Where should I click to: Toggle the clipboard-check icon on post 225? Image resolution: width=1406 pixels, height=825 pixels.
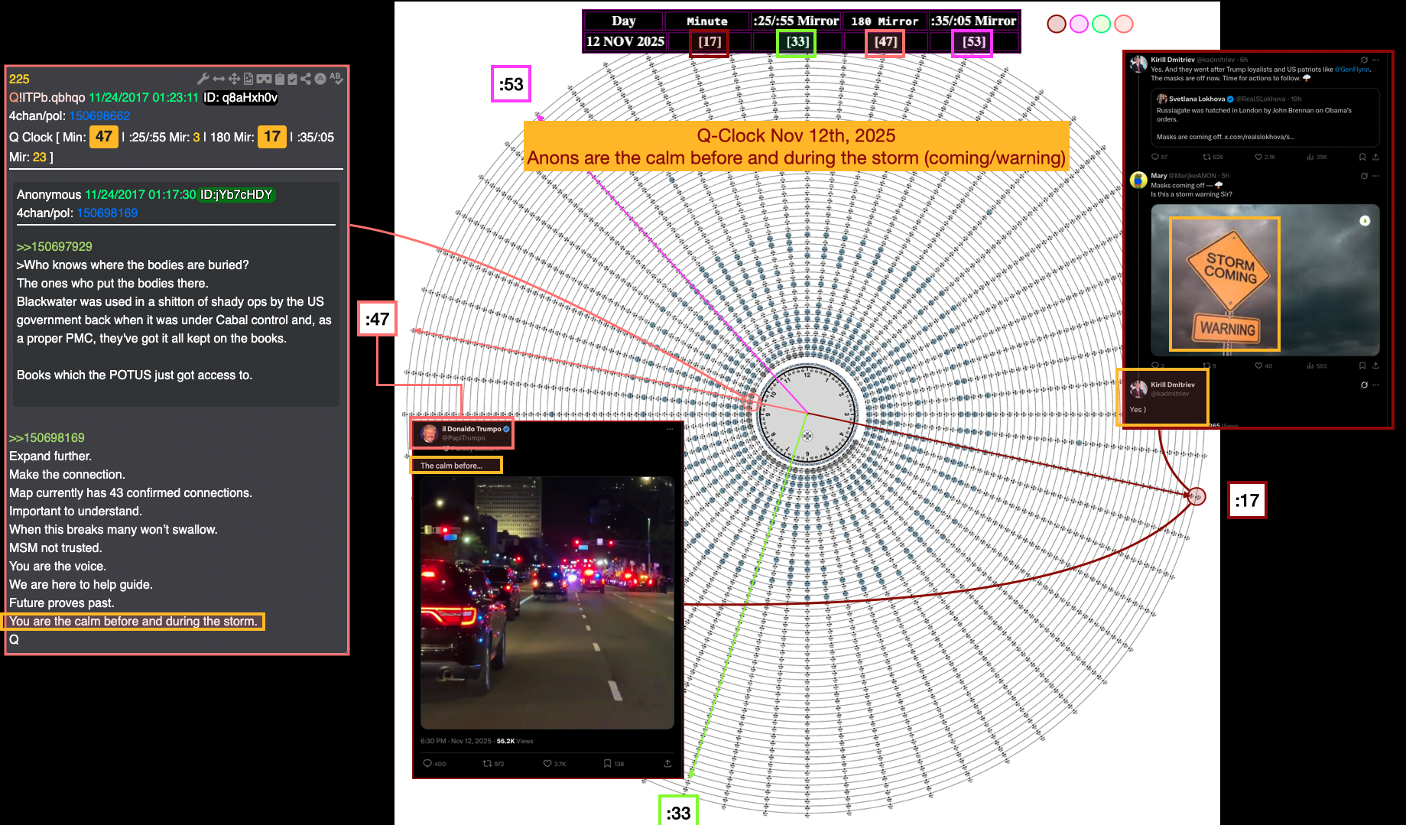(292, 79)
